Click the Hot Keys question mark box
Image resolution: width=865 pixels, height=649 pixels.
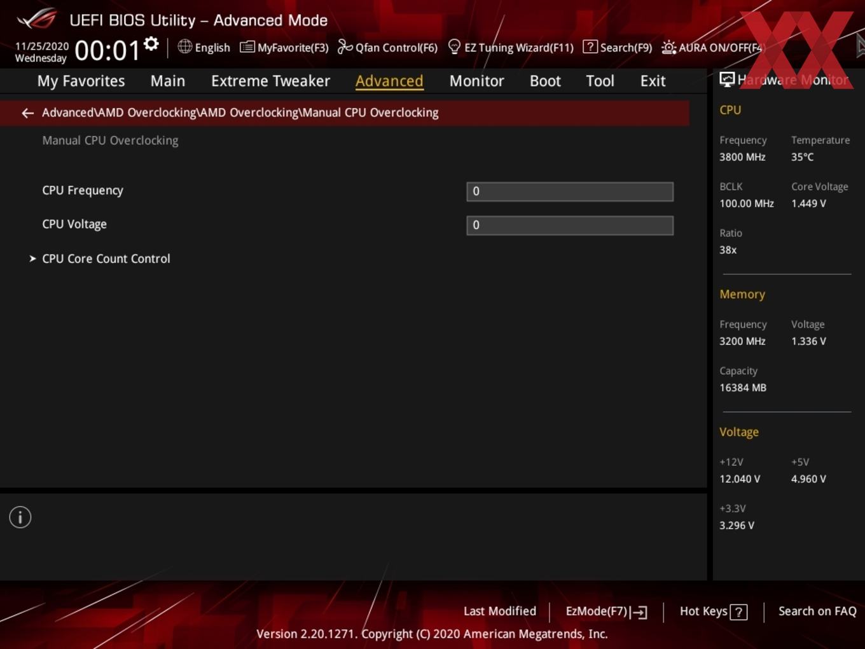738,612
